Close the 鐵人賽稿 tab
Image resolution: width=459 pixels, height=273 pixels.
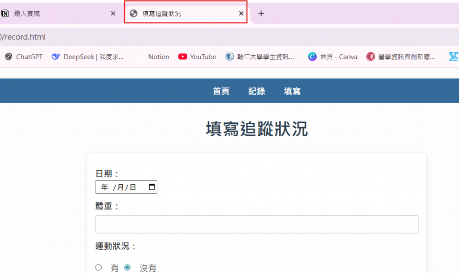click(x=113, y=13)
